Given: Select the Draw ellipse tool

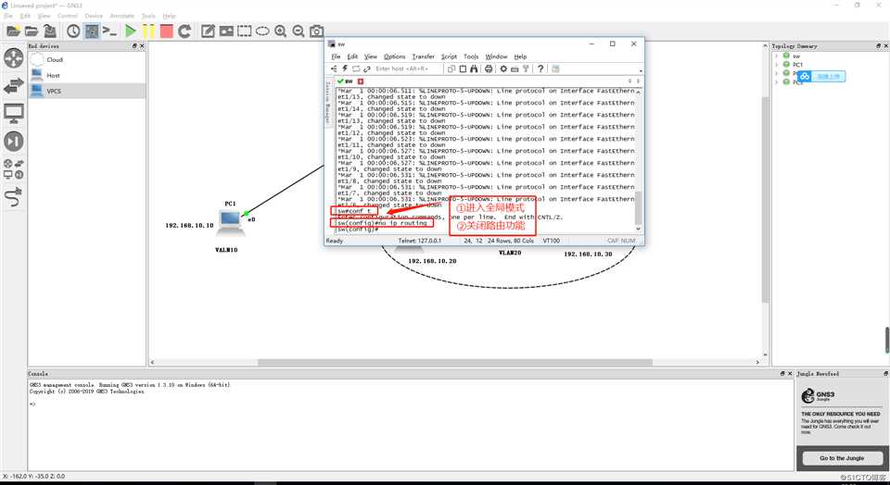Looking at the screenshot, I should (x=262, y=31).
